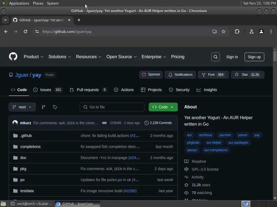The height and width of the screenshot is (207, 277).
Task: Switch branch using next dropdown
Action: point(22,107)
